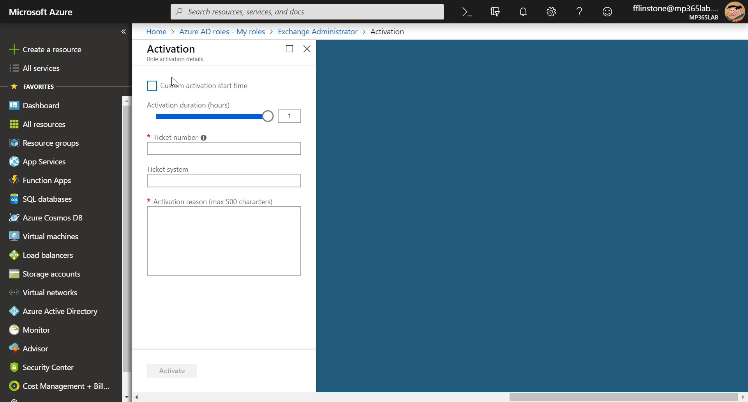Viewport: 748px width, 402px height.
Task: Click the Dashboard icon in favorites
Action: click(x=14, y=106)
